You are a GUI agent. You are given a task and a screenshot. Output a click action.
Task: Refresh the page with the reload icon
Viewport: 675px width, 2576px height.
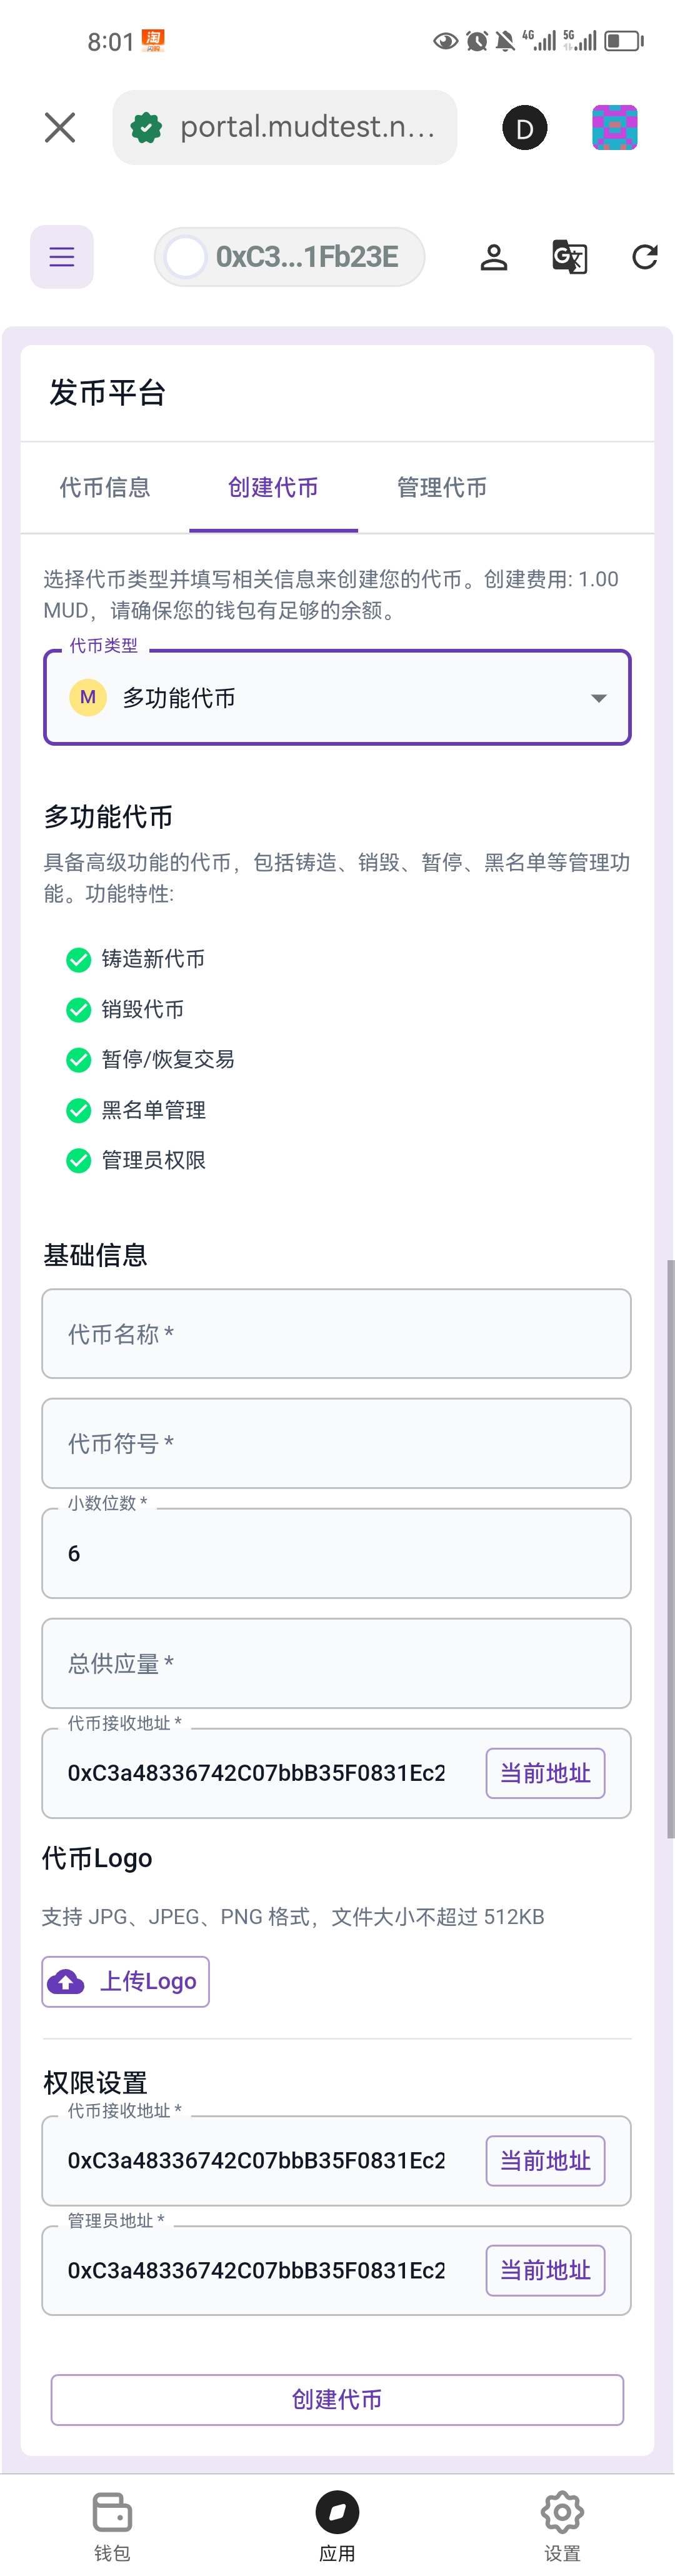(x=645, y=256)
